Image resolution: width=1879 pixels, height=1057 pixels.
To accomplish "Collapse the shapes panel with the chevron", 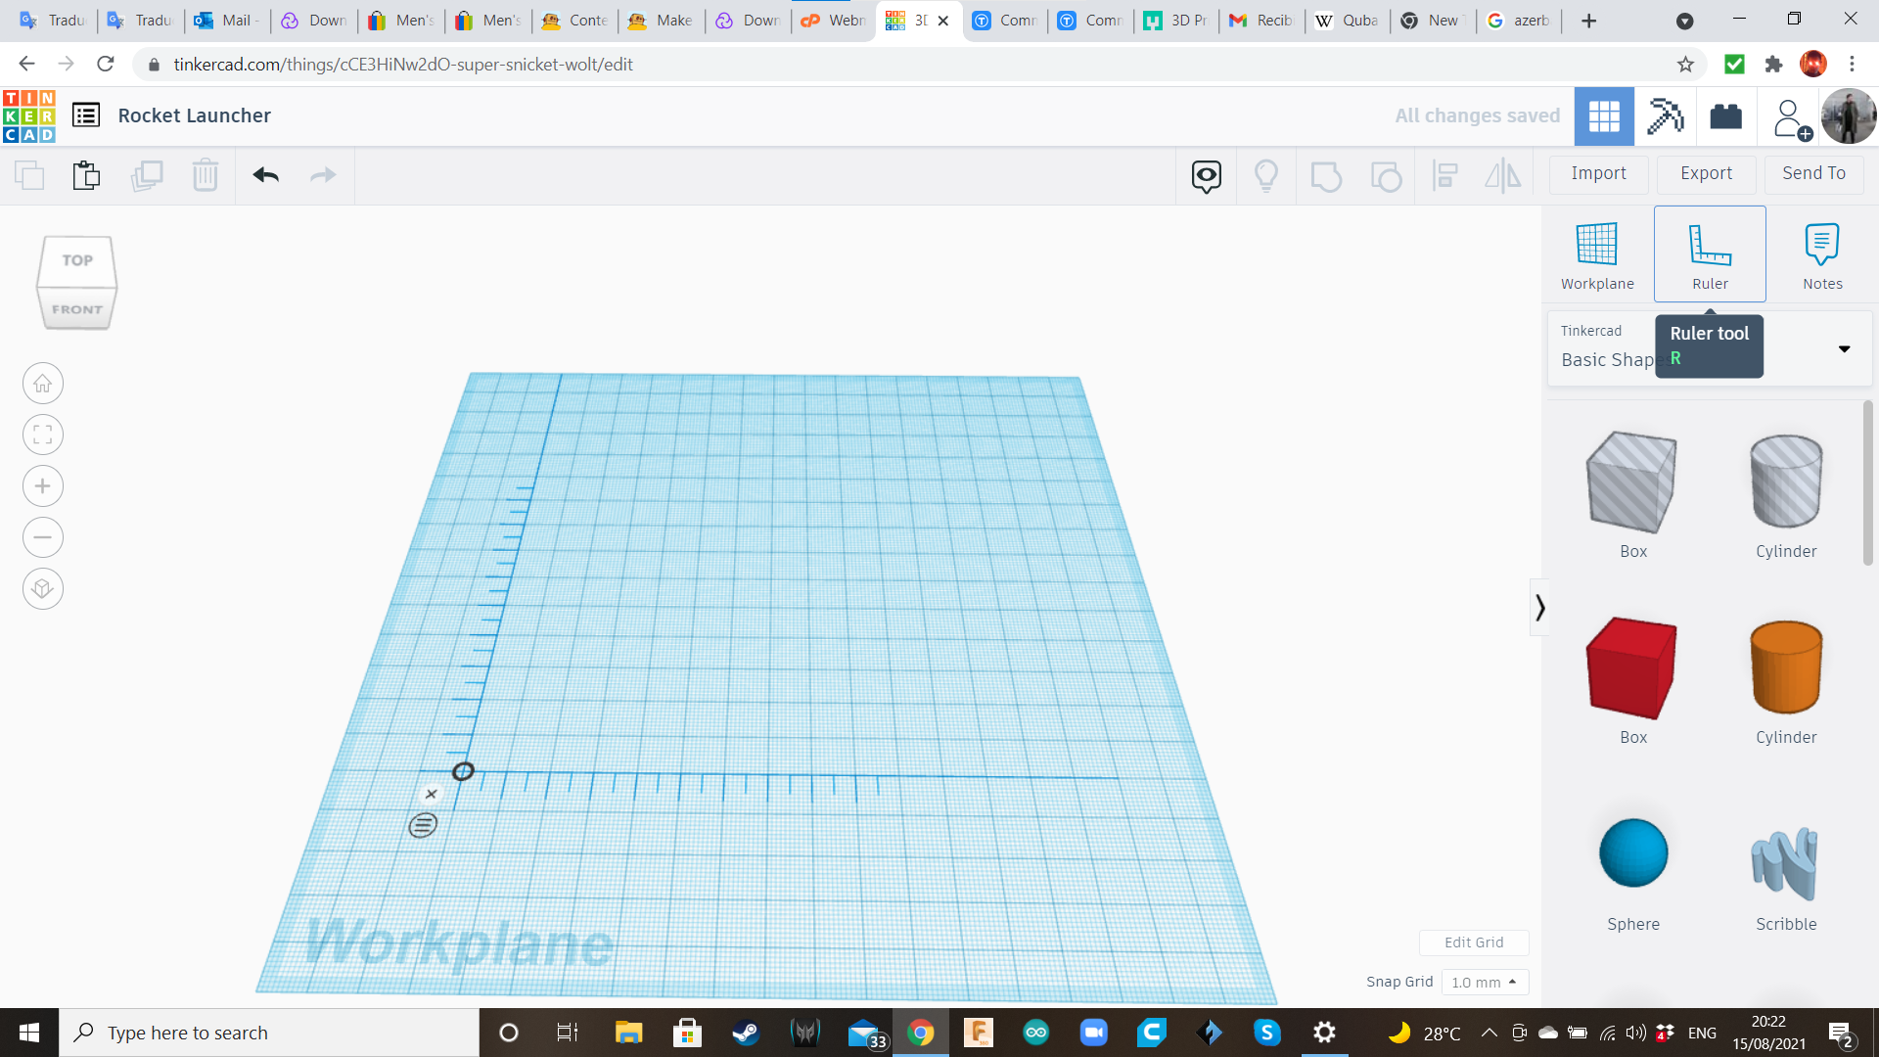I will 1539,608.
